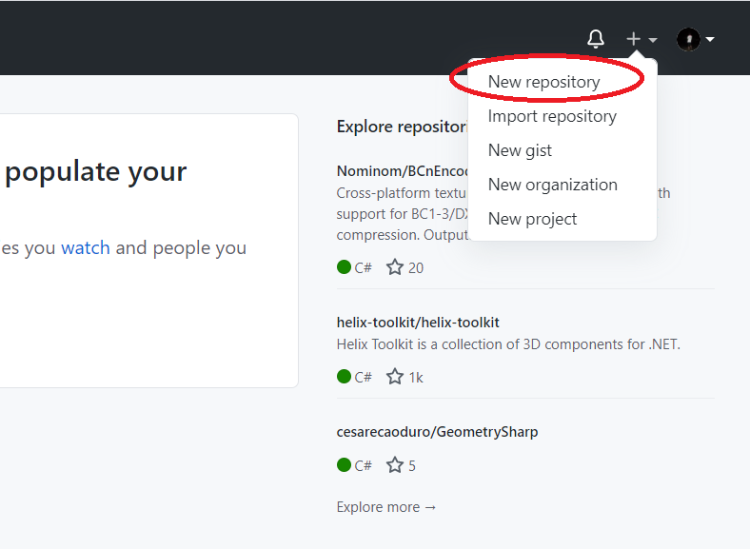Viewport: 750px width, 549px height.
Task: Click the Explore repositories heading
Action: pyautogui.click(x=403, y=127)
